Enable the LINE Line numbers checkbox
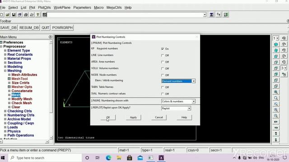This screenshot has width=289, height=162. pyautogui.click(x=163, y=55)
